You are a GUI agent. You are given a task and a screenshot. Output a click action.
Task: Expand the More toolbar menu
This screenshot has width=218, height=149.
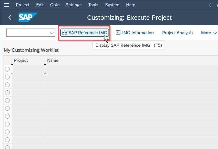tap(209, 33)
